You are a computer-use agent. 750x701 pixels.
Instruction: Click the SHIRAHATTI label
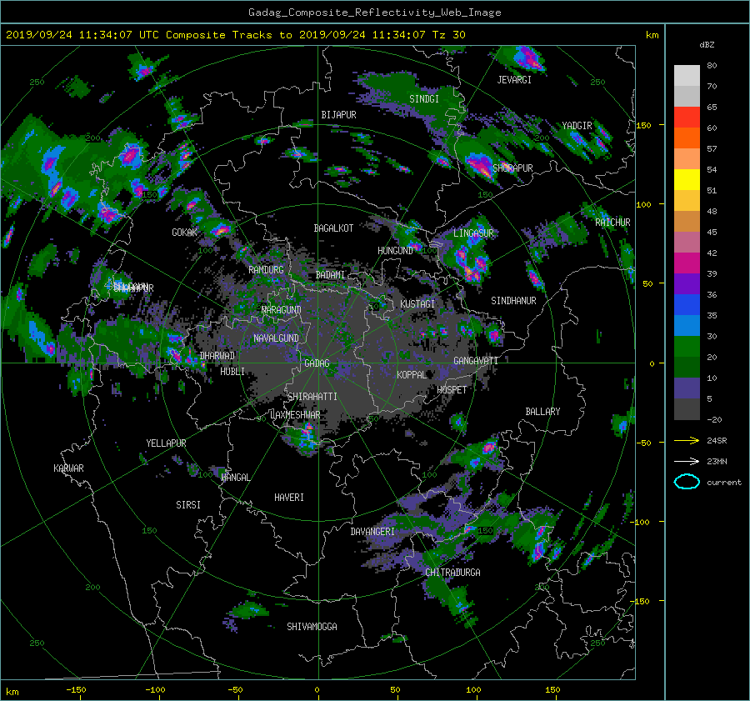(312, 397)
